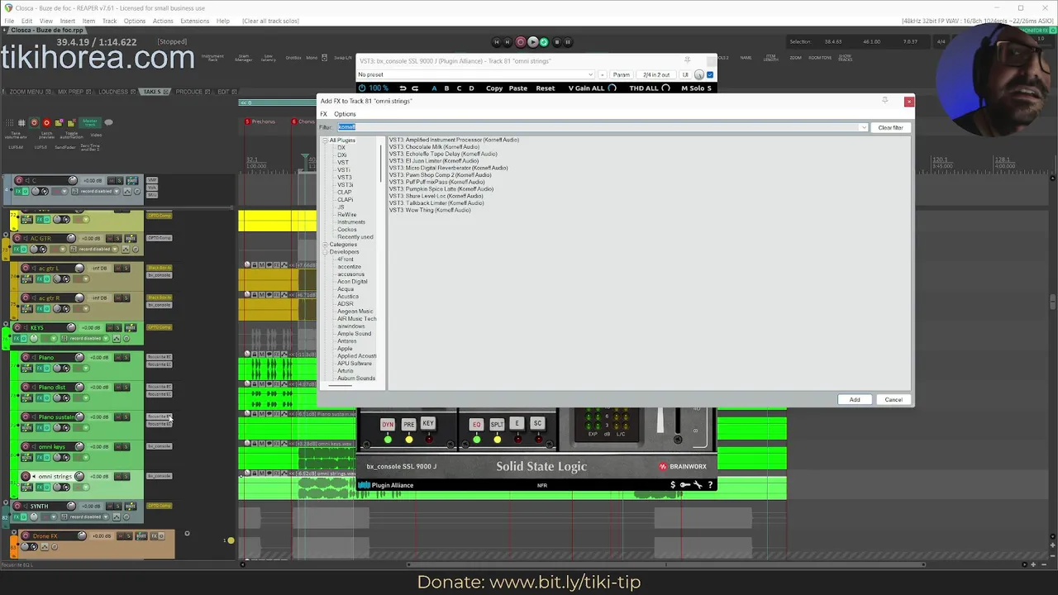The height and width of the screenshot is (595, 1058).
Task: Select VST3: Micro Digital Reverberator plugin
Action: pyautogui.click(x=448, y=168)
